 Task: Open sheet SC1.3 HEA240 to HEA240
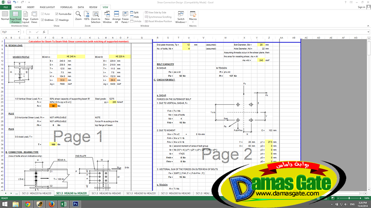coord(106,193)
